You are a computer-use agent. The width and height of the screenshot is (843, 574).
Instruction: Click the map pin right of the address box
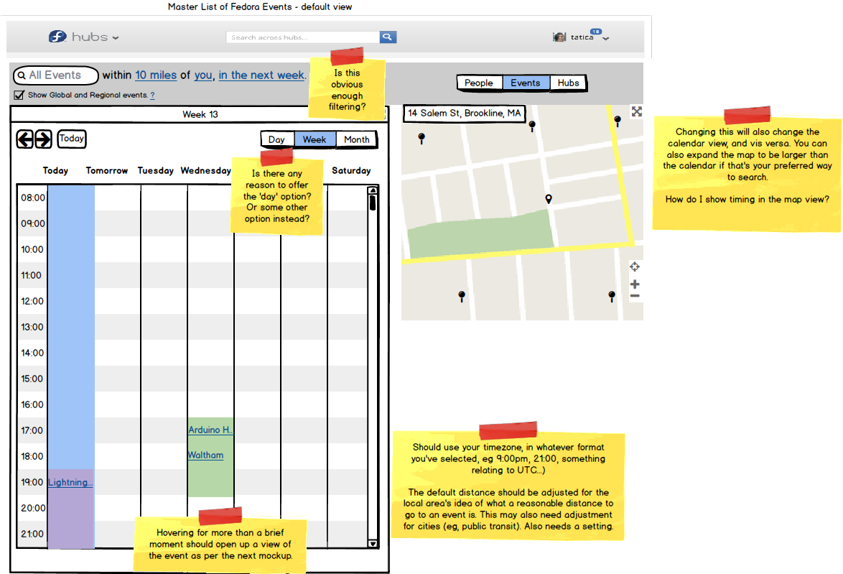click(x=532, y=126)
